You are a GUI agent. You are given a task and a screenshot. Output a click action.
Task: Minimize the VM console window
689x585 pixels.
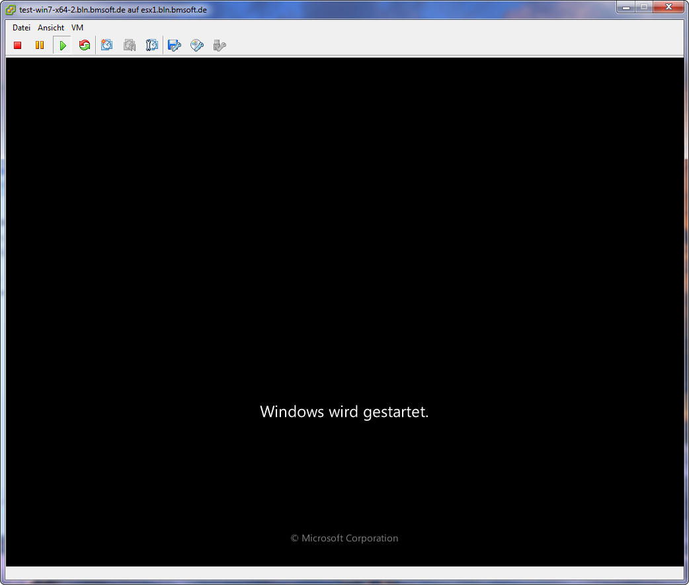click(x=626, y=7)
